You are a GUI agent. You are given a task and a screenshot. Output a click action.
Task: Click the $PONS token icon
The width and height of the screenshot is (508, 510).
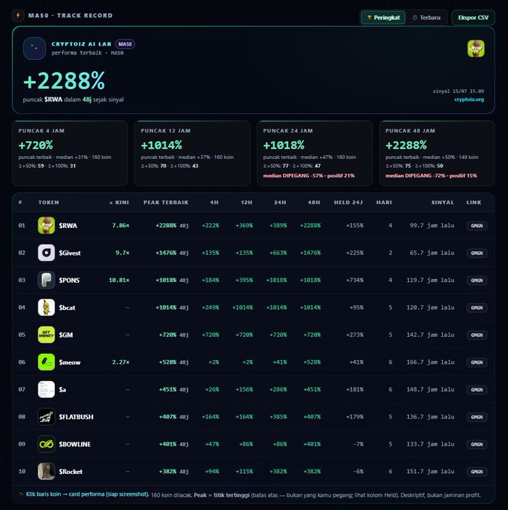pyautogui.click(x=47, y=280)
